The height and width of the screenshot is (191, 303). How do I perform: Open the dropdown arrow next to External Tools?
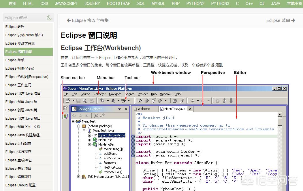[x=129, y=101]
